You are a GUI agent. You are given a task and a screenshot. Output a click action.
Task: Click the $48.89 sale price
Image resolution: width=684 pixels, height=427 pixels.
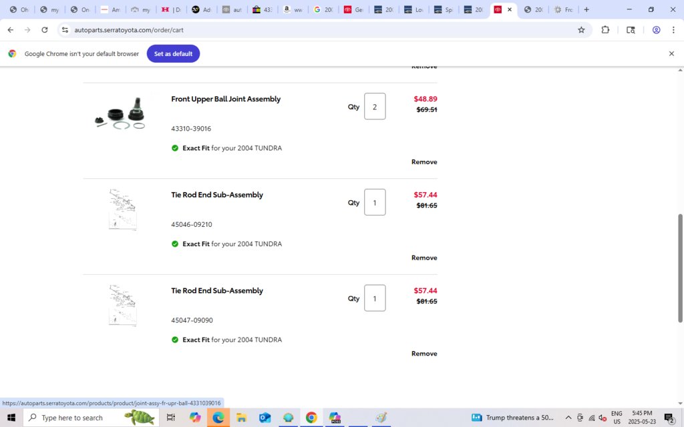tap(425, 99)
